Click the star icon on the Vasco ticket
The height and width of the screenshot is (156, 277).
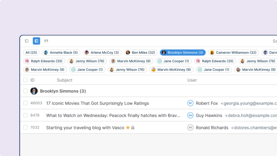(128, 128)
